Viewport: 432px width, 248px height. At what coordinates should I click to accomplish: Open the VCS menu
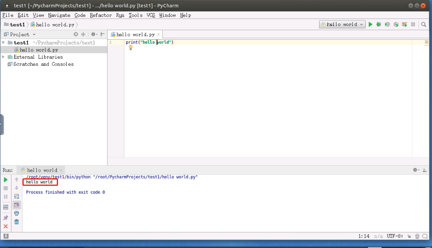151,15
